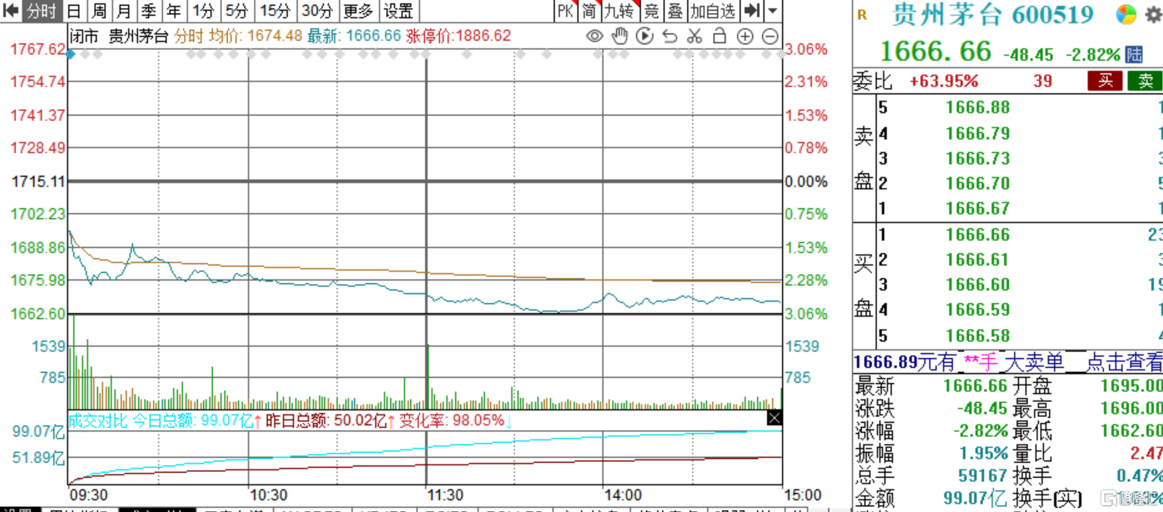Add stock via 加自选 button
1163x512 pixels.
tap(713, 11)
